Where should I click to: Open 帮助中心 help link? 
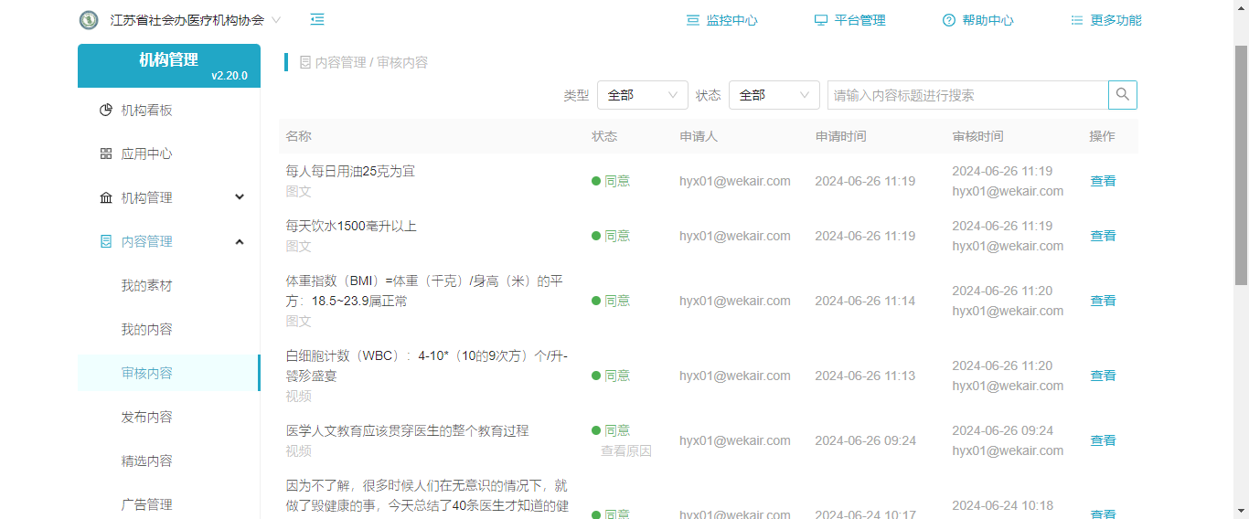978,20
